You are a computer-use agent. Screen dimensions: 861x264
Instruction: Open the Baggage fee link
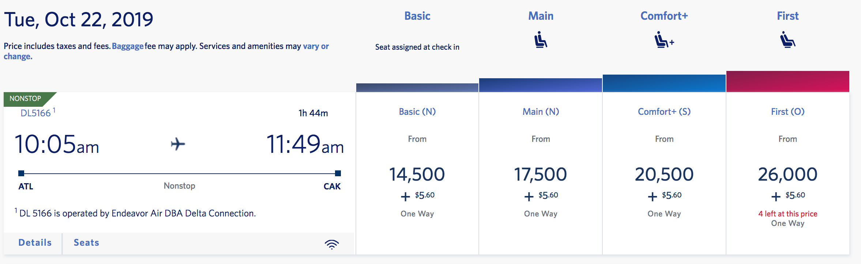[128, 46]
